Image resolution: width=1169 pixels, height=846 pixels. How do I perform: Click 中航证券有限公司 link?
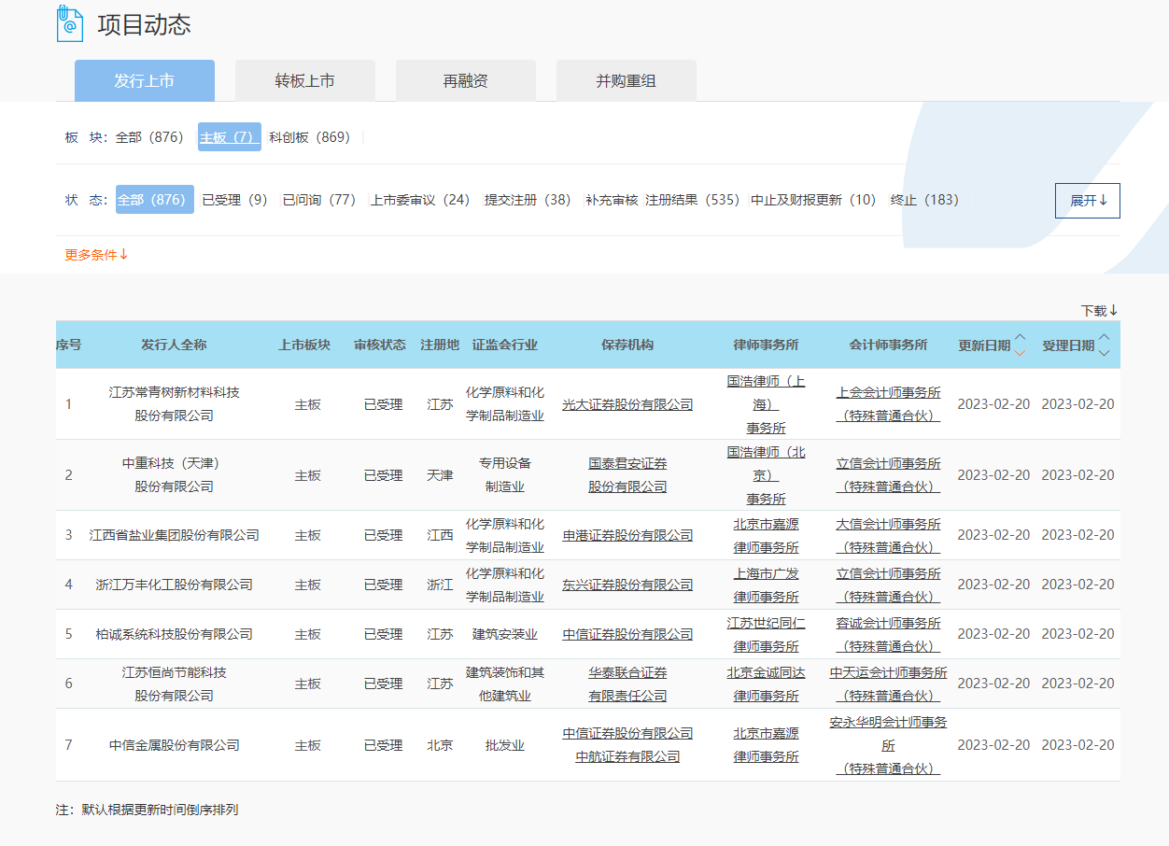627,756
